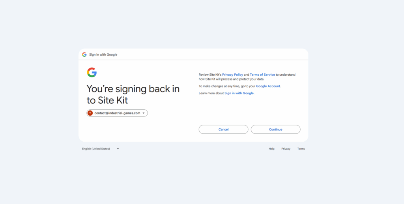Click the "Sign in with Google" header title
This screenshot has width=404, height=204.
[103, 54]
